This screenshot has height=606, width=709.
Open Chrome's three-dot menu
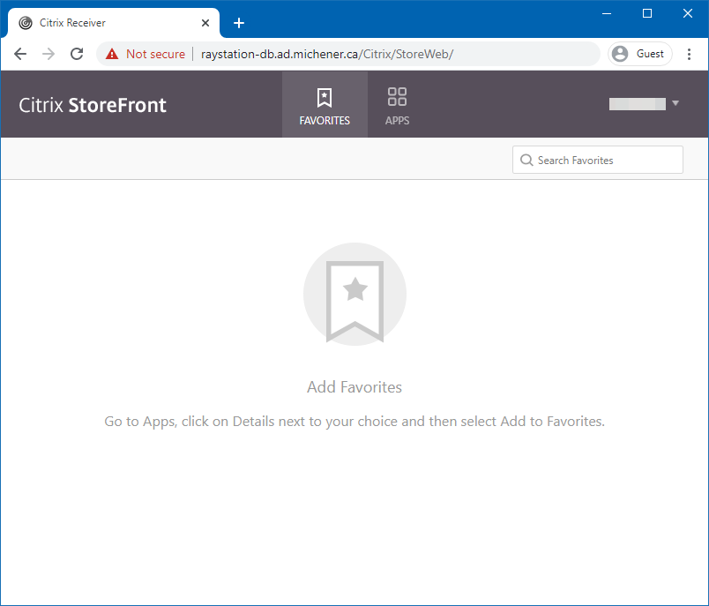[689, 54]
